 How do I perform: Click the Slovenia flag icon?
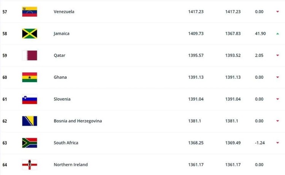pyautogui.click(x=30, y=99)
